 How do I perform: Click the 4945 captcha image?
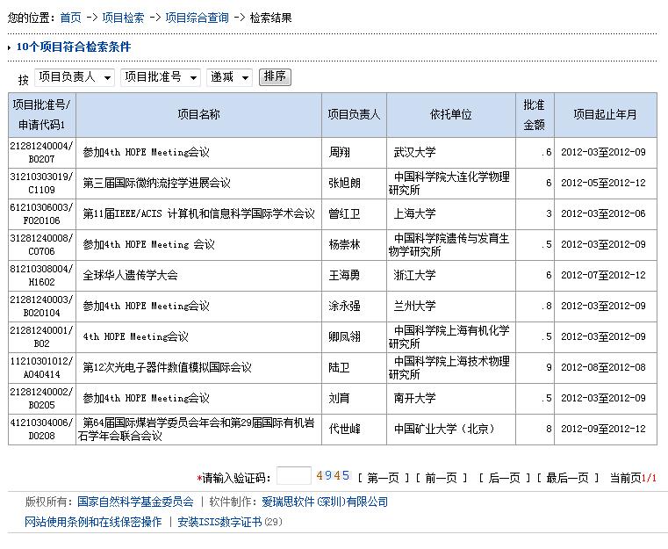point(333,476)
